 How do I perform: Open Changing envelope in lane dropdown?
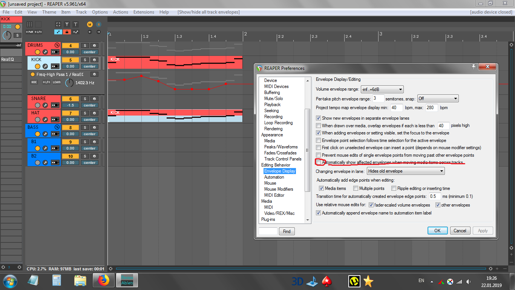point(406,171)
